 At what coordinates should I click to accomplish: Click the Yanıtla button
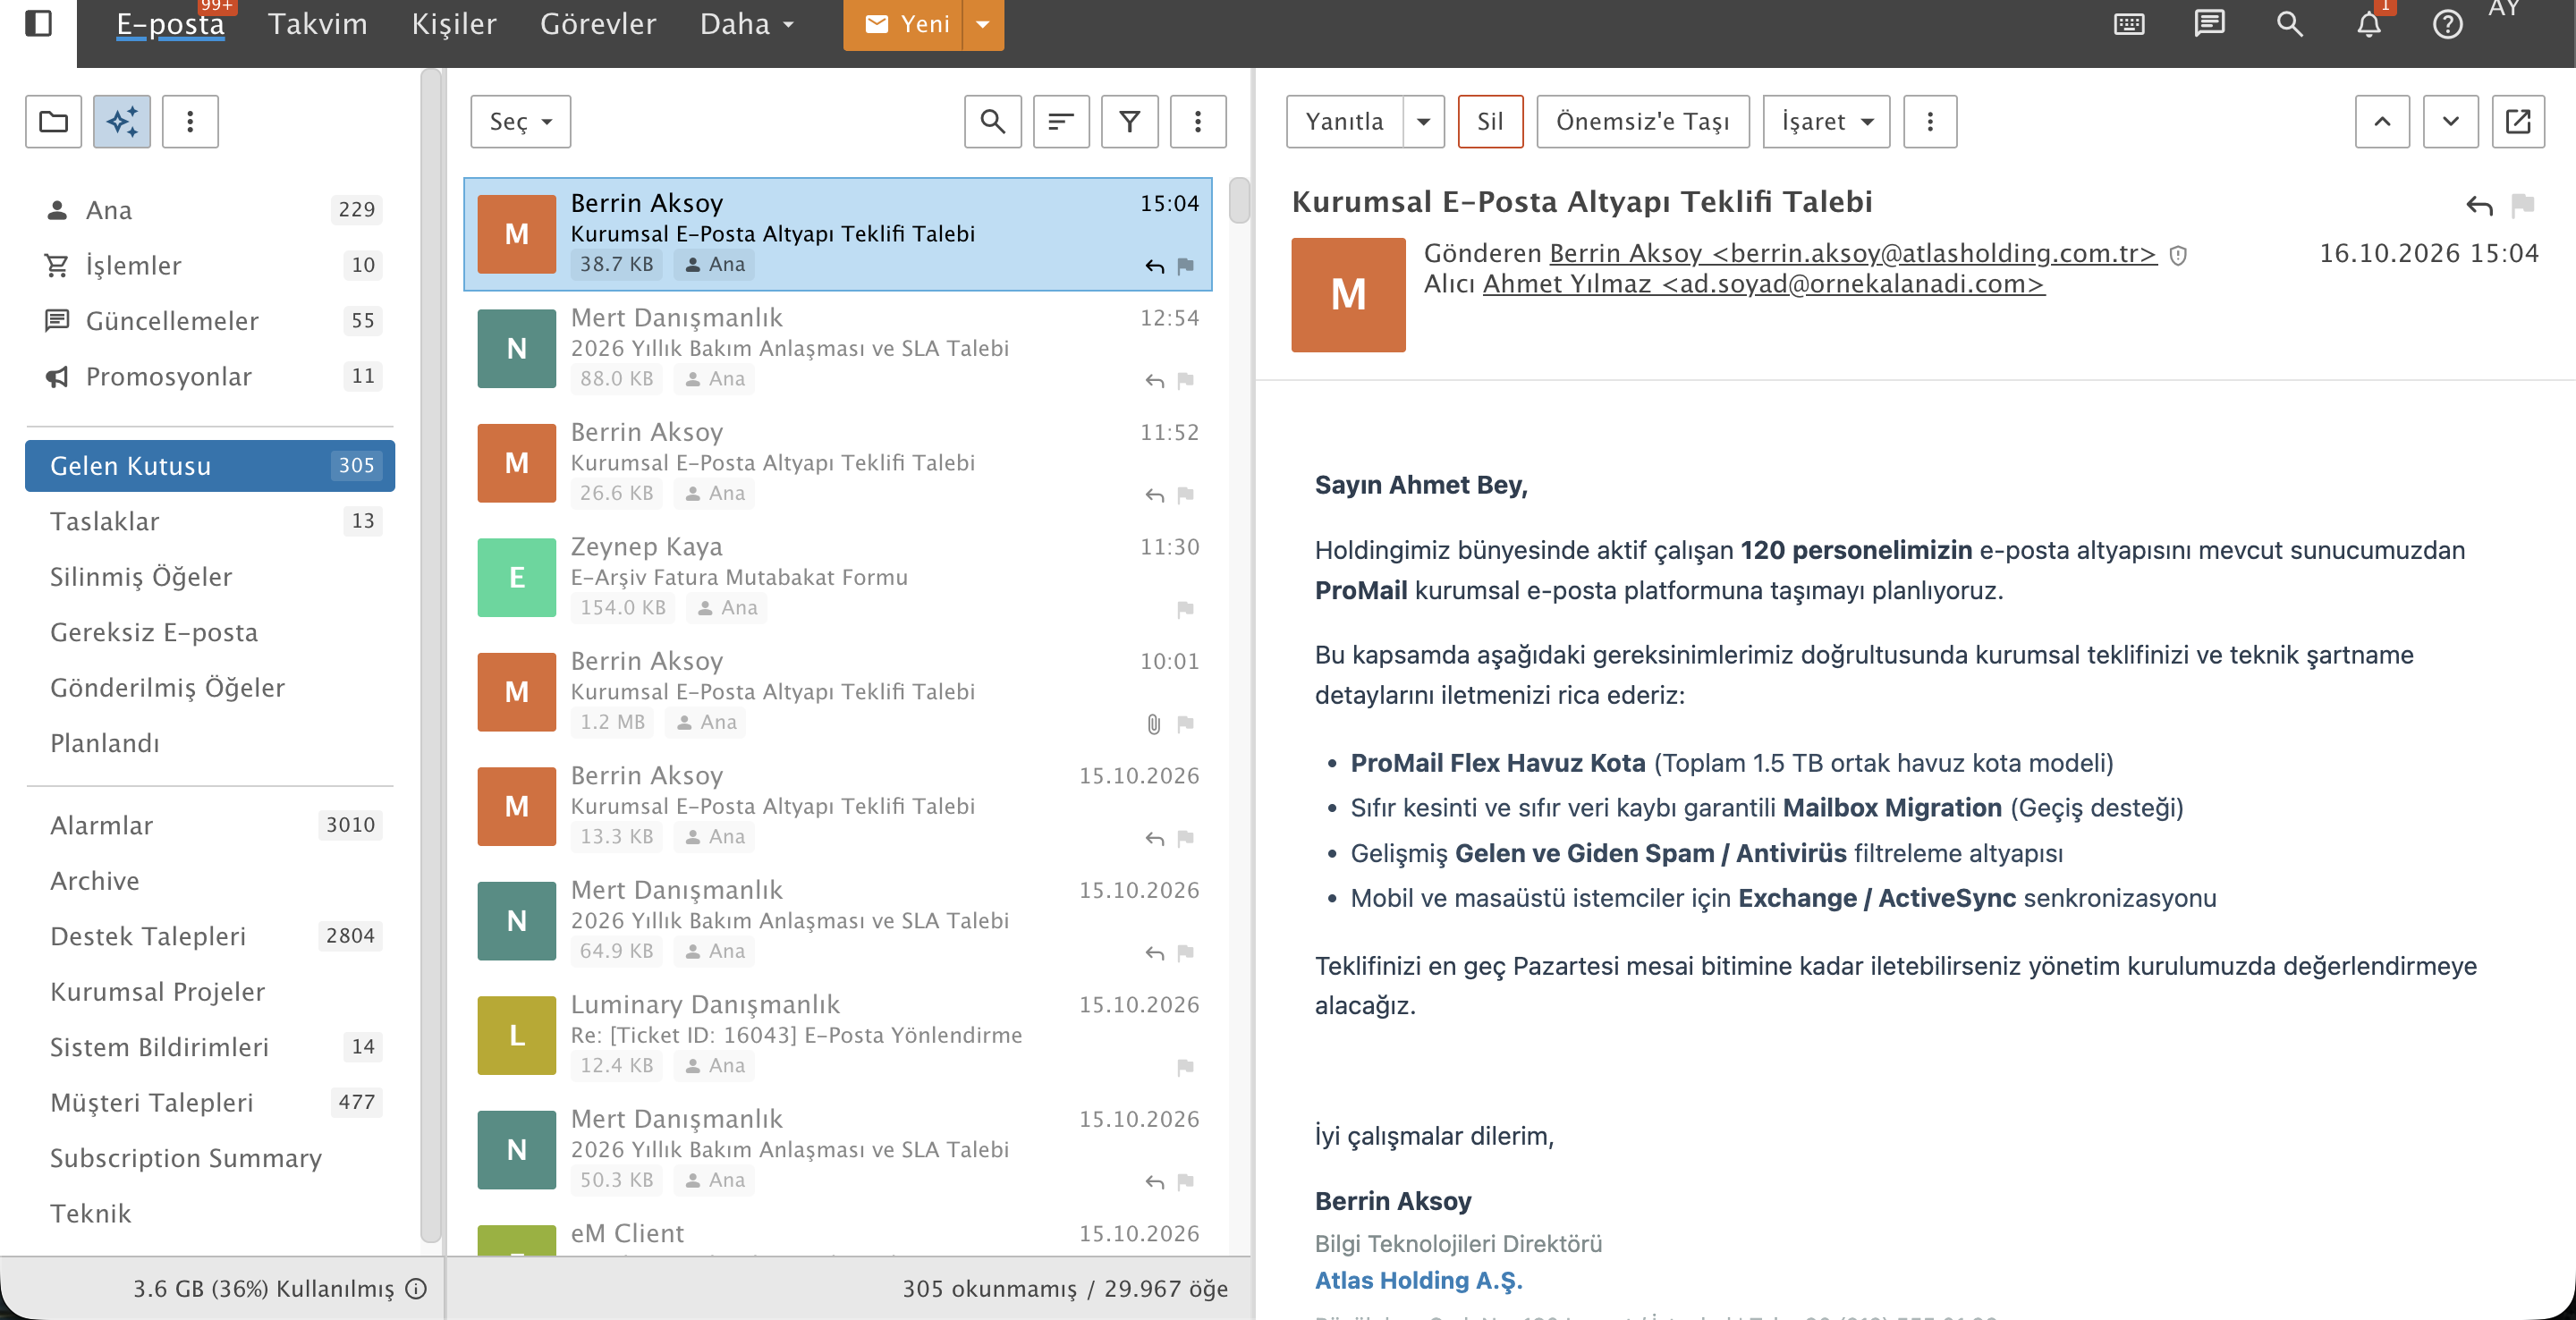1345,122
